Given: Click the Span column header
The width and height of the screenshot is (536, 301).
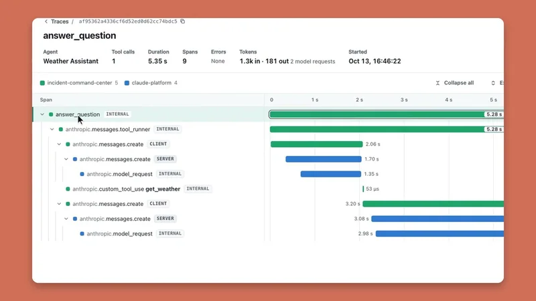Looking at the screenshot, I should pyautogui.click(x=46, y=100).
